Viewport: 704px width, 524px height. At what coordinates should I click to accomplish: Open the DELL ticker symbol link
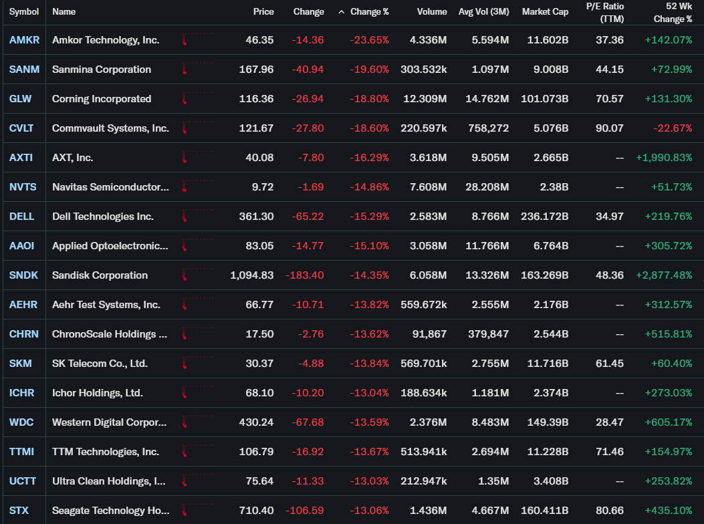point(21,217)
